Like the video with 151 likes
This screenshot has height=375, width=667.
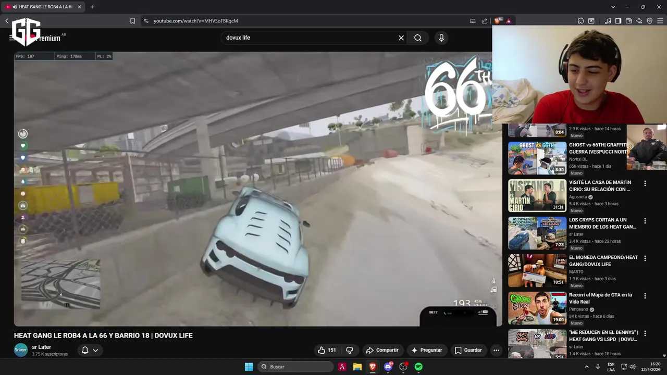coord(327,350)
